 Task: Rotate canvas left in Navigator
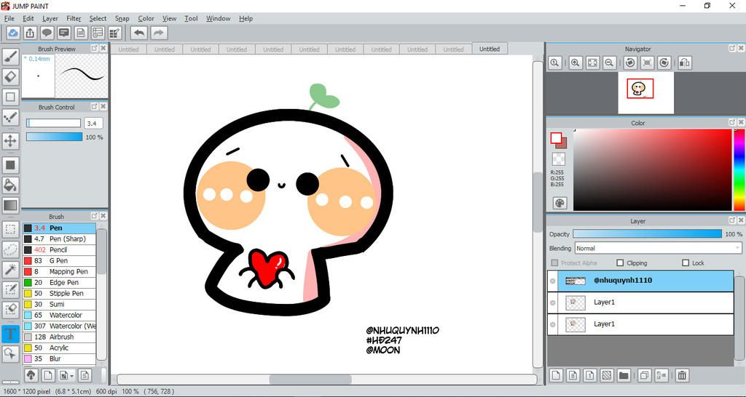coord(630,63)
